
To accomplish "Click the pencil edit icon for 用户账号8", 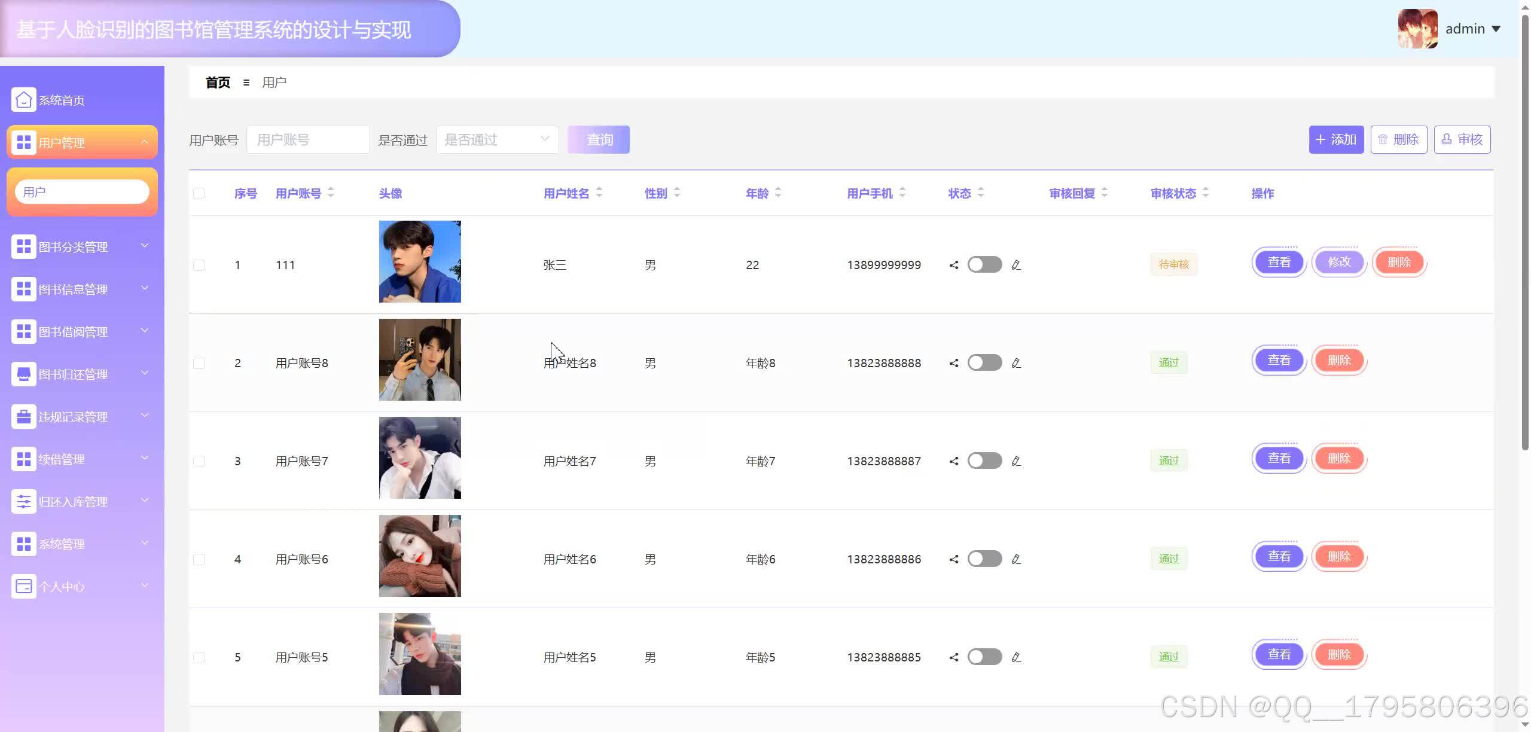I will pos(1016,363).
